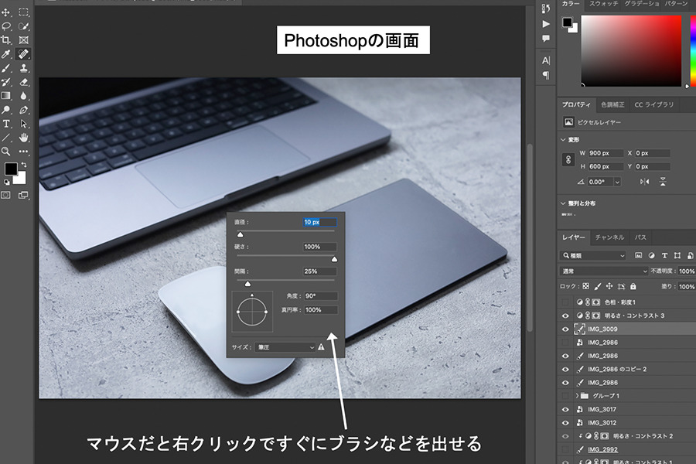Select the Lasso tool
Screen dimensions: 696x464
(6, 26)
